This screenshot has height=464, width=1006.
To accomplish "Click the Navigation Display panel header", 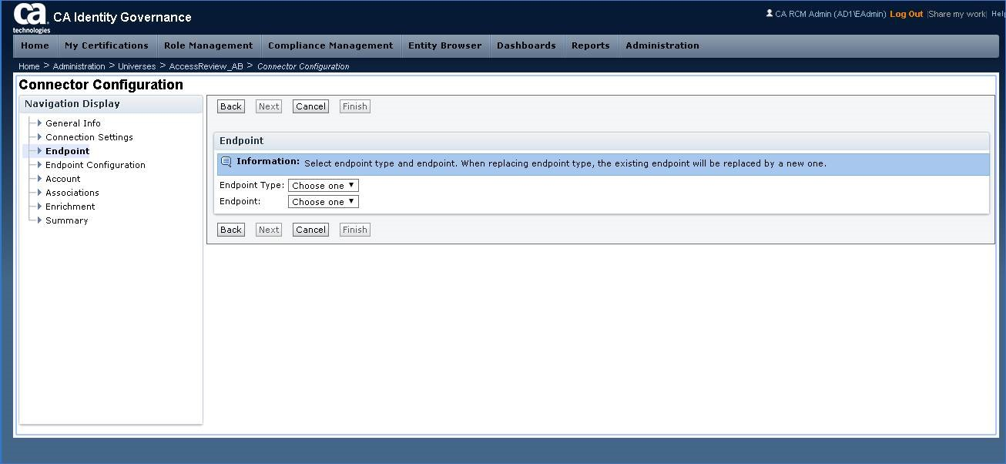I will [111, 104].
